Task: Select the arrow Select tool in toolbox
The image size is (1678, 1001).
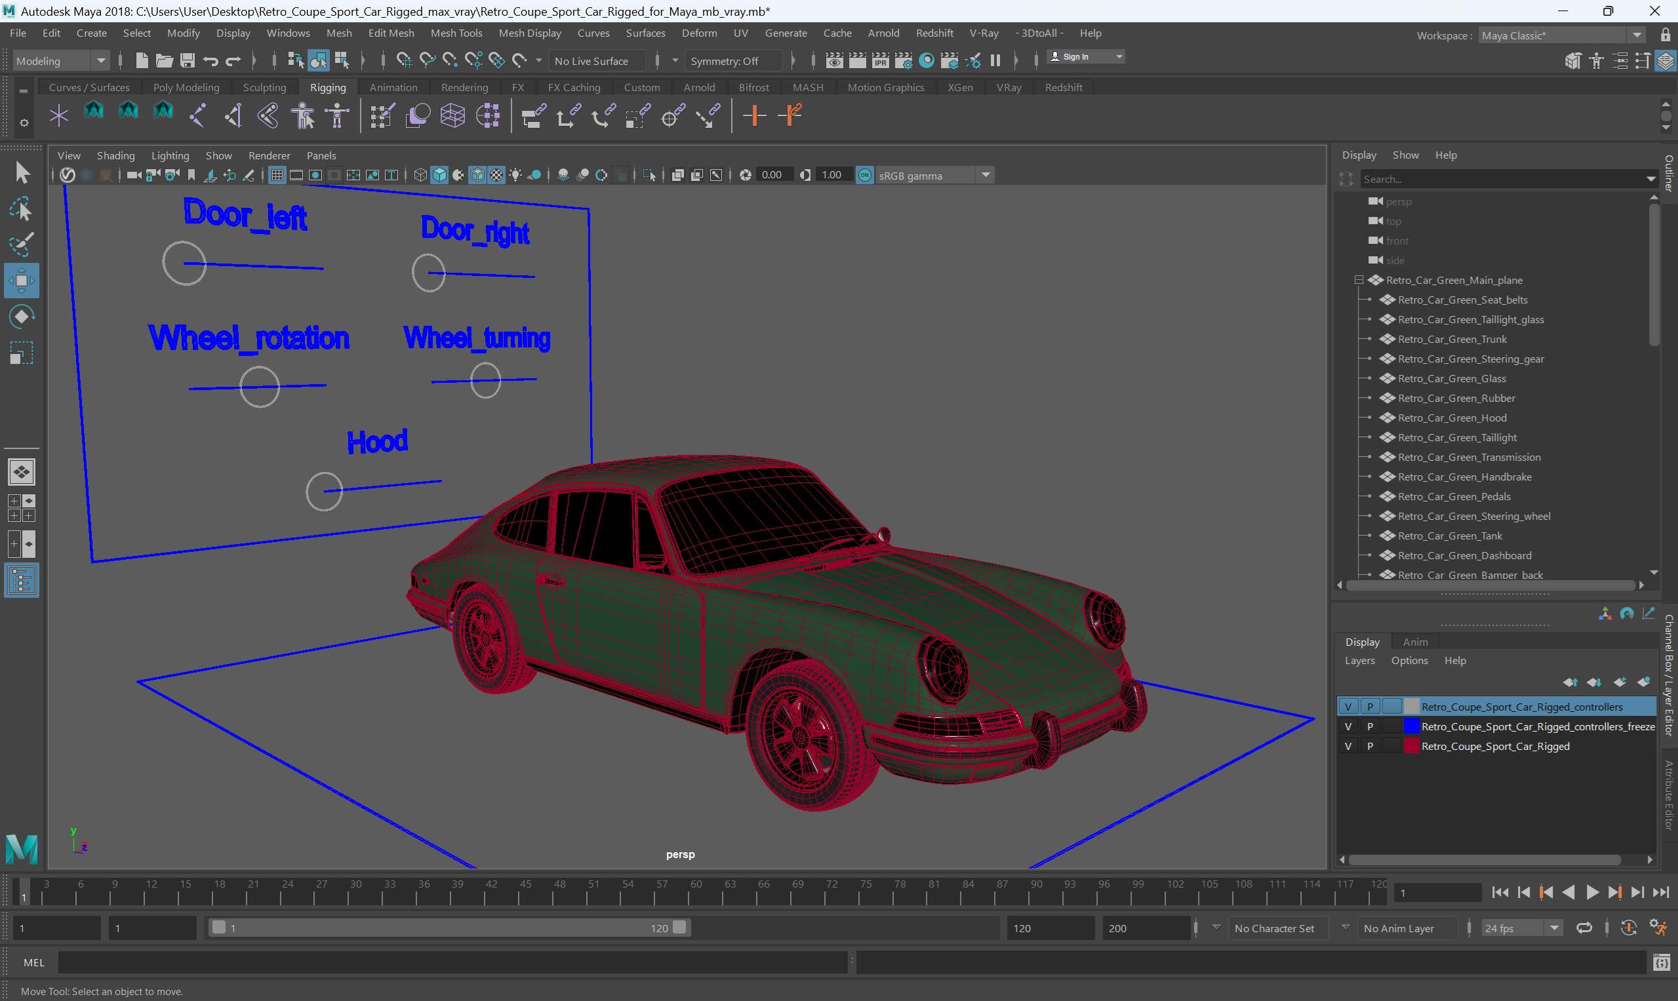Action: coord(22,172)
